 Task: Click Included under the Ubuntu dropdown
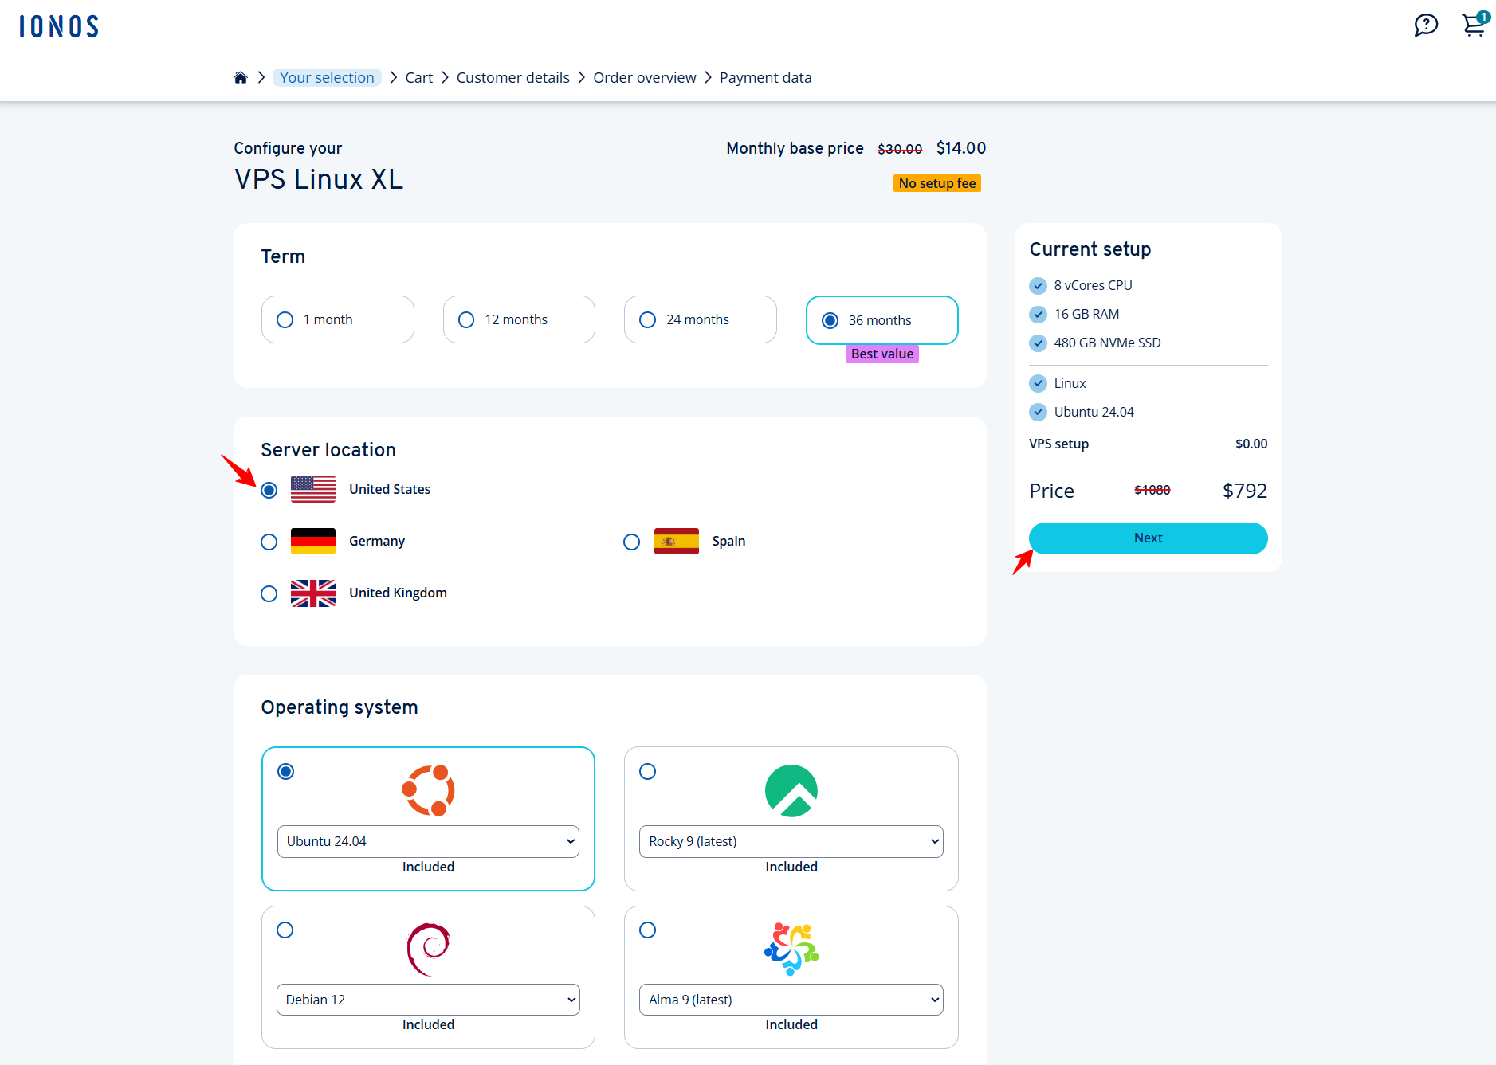(x=428, y=867)
